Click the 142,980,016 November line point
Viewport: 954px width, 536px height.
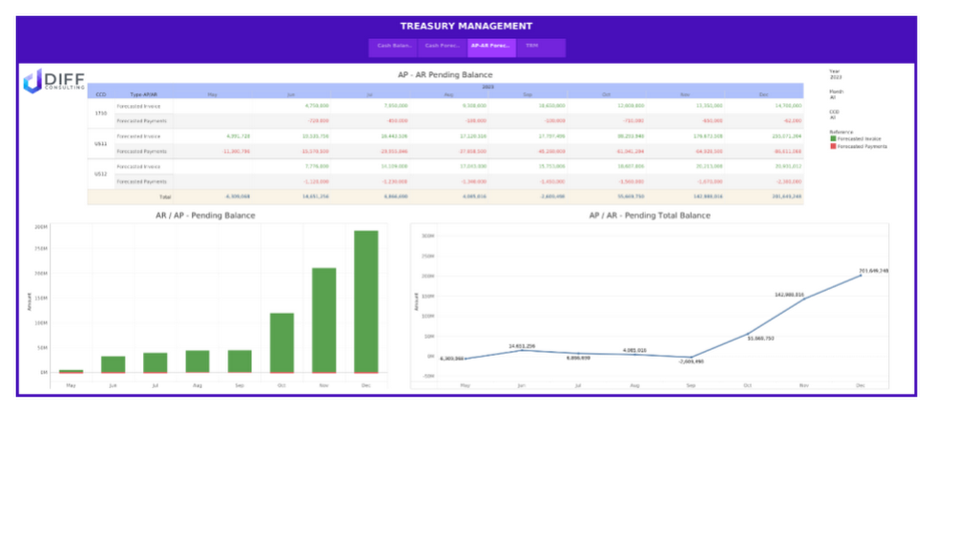[804, 299]
